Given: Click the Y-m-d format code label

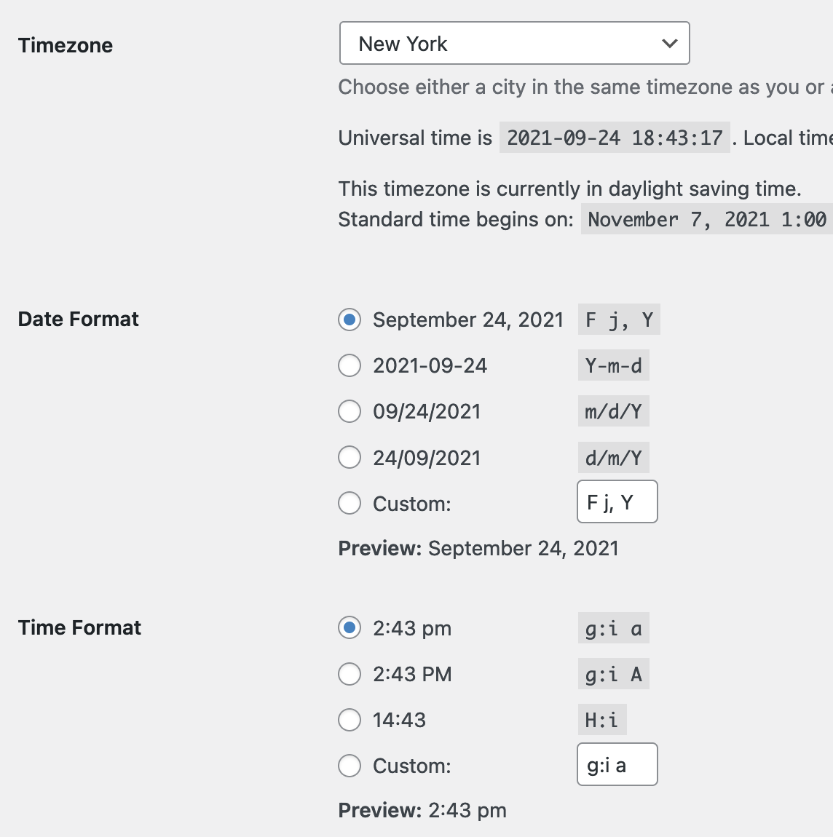Looking at the screenshot, I should pyautogui.click(x=614, y=365).
